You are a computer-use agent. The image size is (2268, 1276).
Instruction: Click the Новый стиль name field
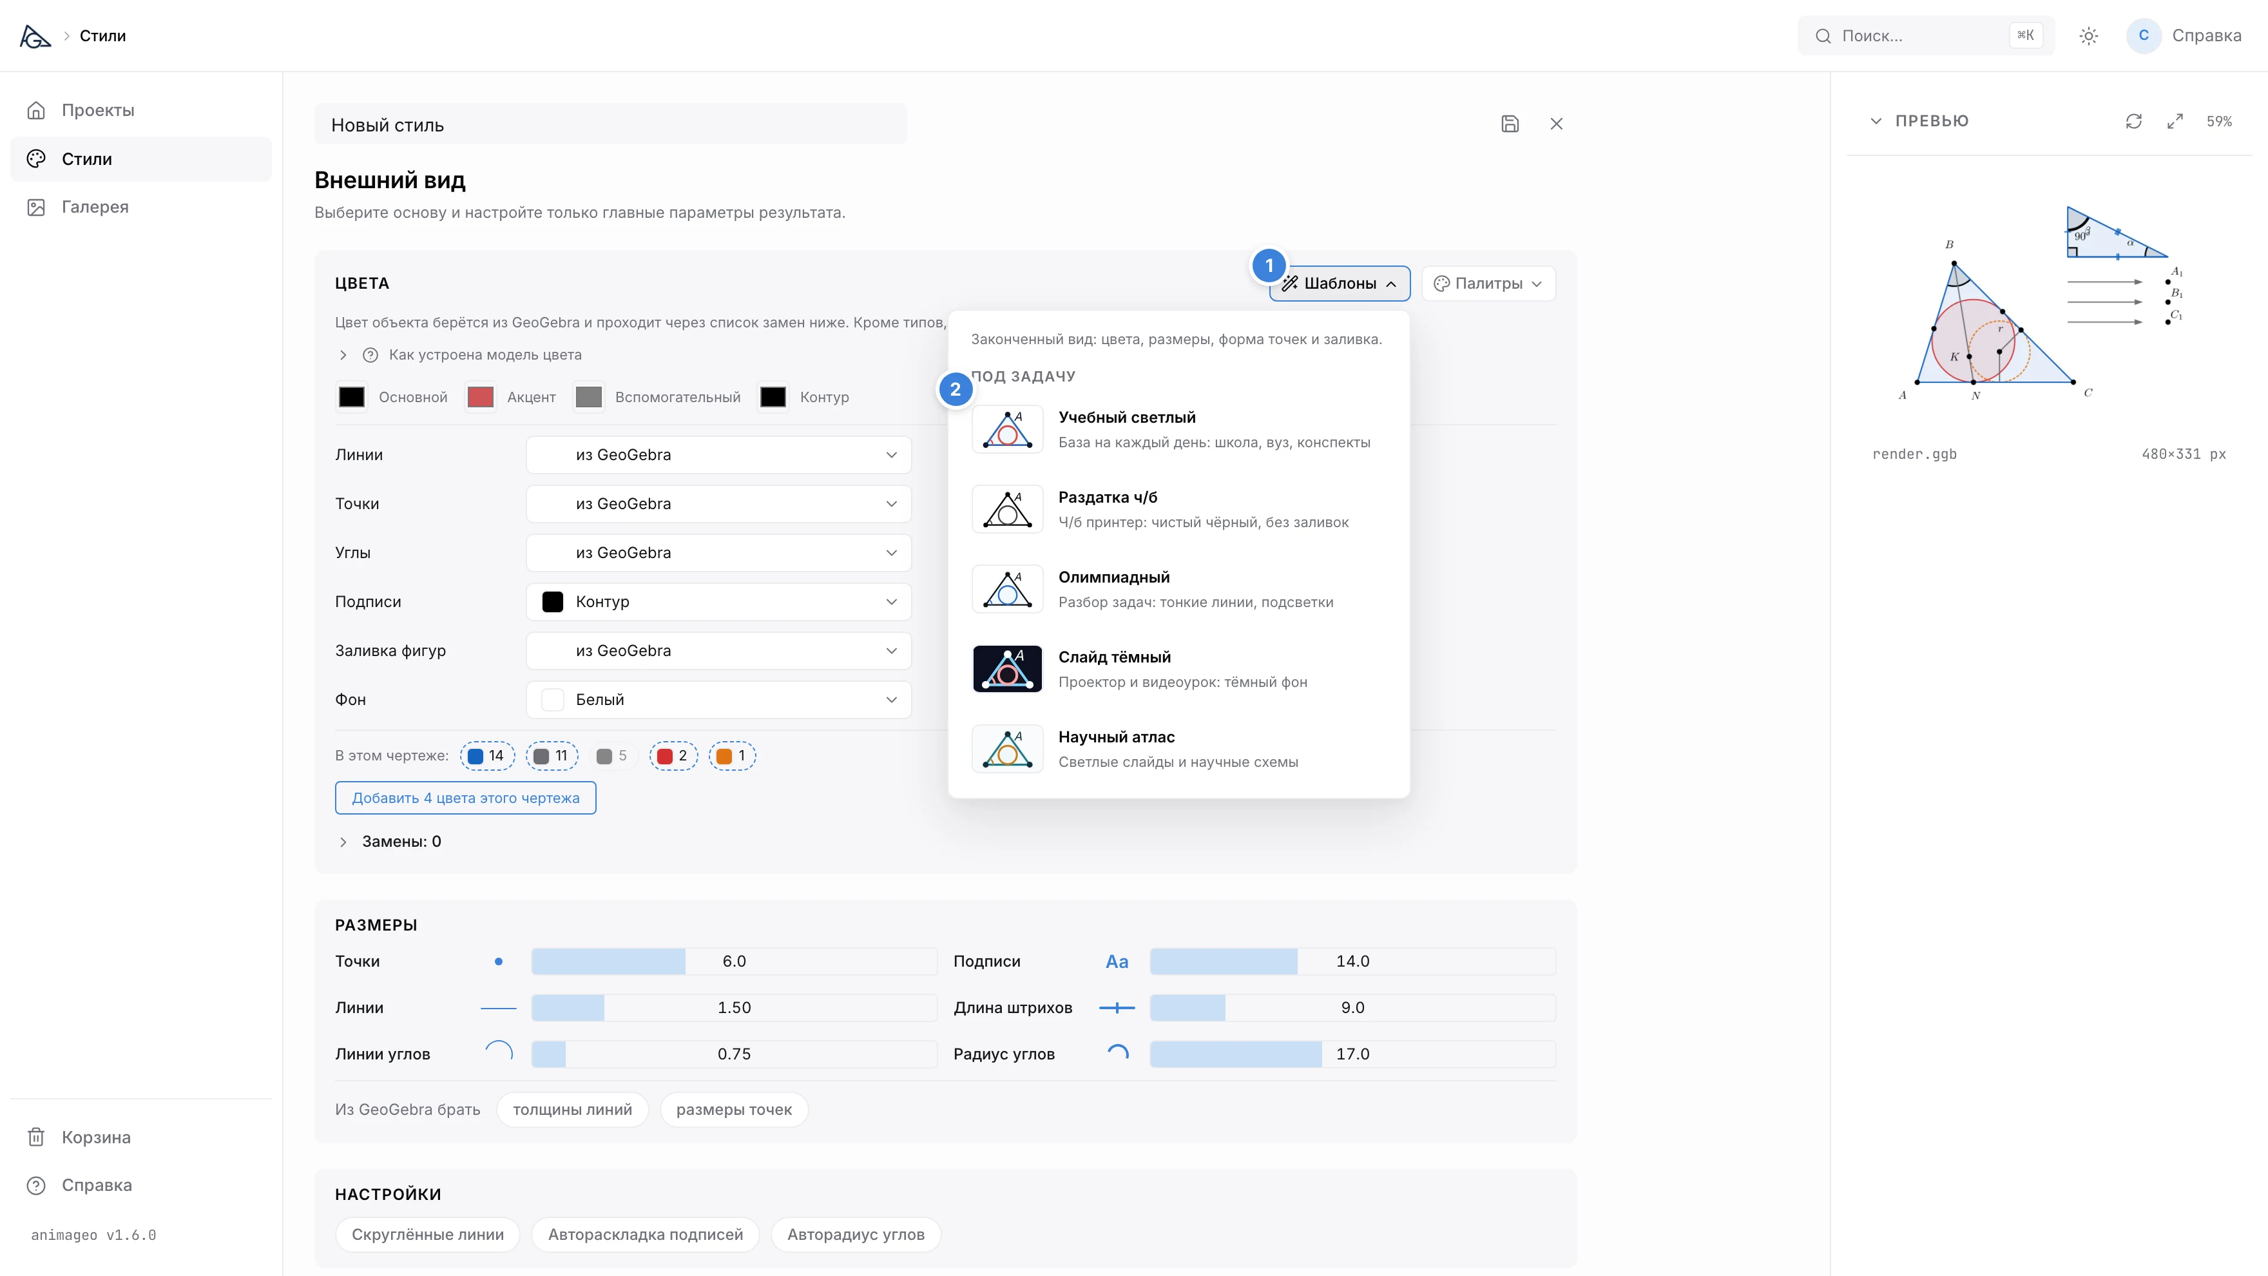610,125
